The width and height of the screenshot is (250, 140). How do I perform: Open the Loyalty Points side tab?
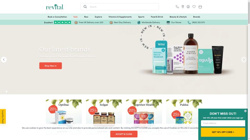[3, 117]
